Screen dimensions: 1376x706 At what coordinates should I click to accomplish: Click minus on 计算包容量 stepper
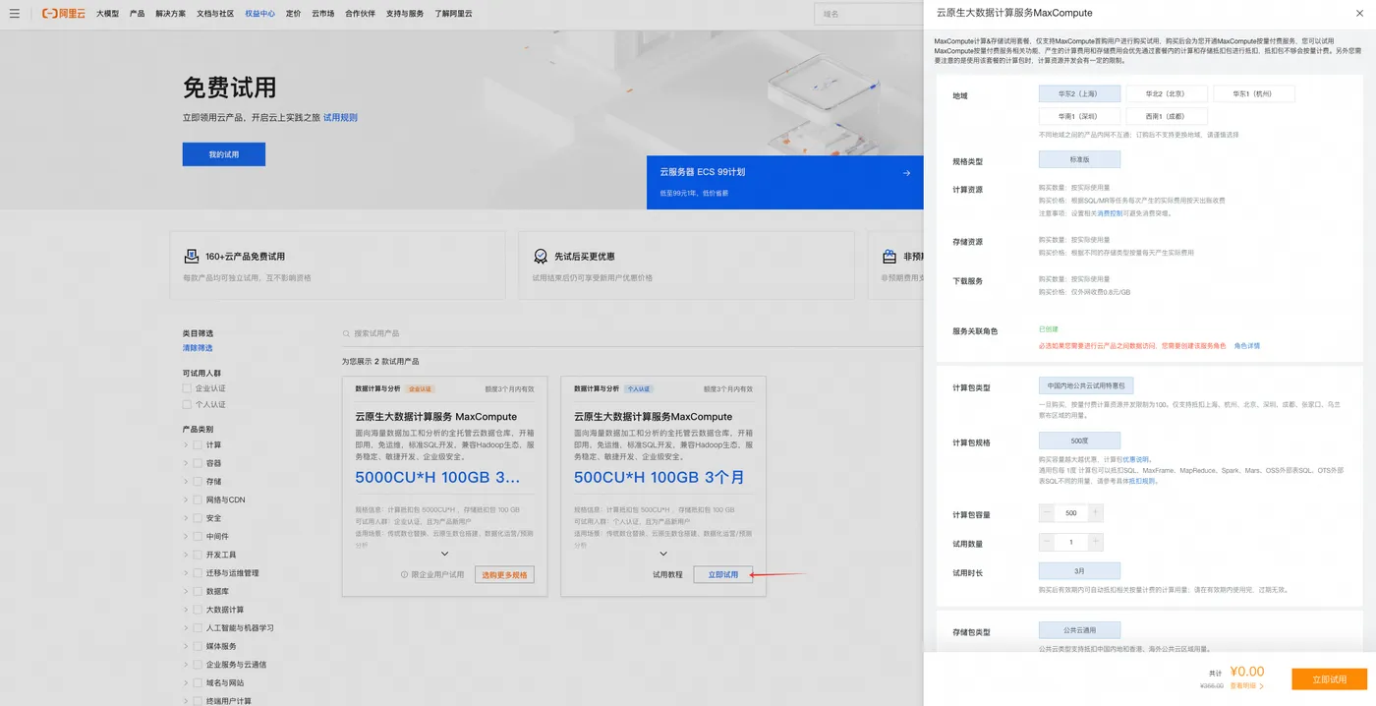point(1047,513)
